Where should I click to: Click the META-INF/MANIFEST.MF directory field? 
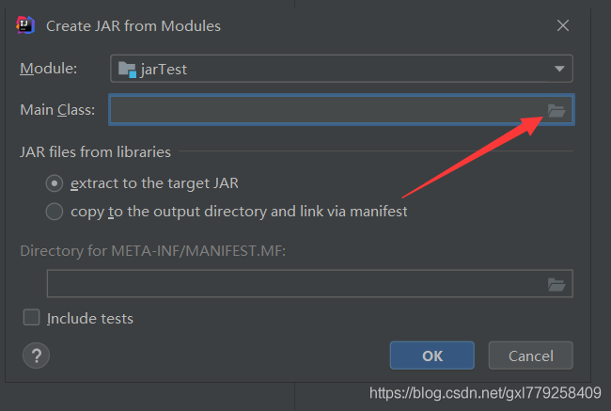[295, 284]
